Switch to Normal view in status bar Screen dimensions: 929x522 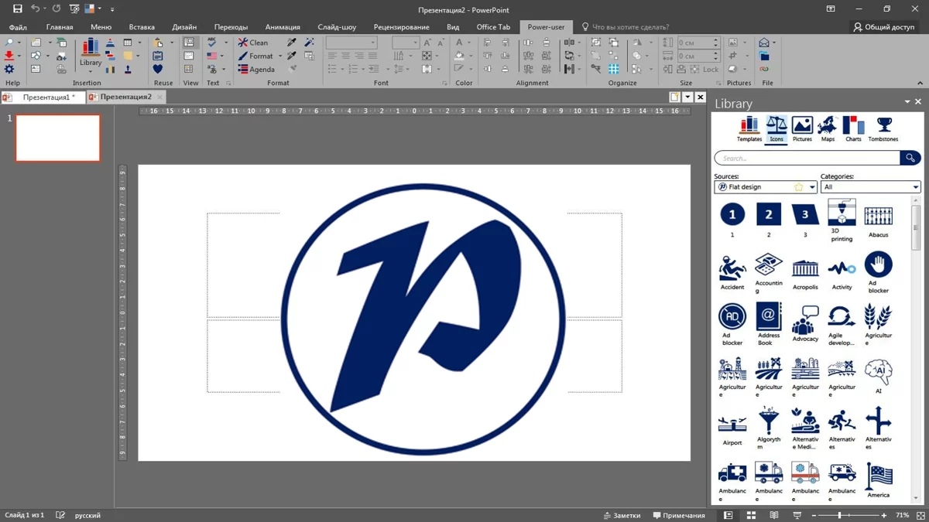click(x=728, y=515)
